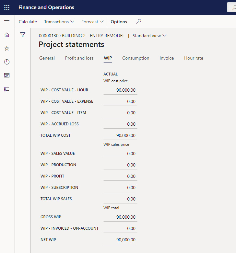Switch to the Profit and loss tab
236x253 pixels.
[79, 58]
